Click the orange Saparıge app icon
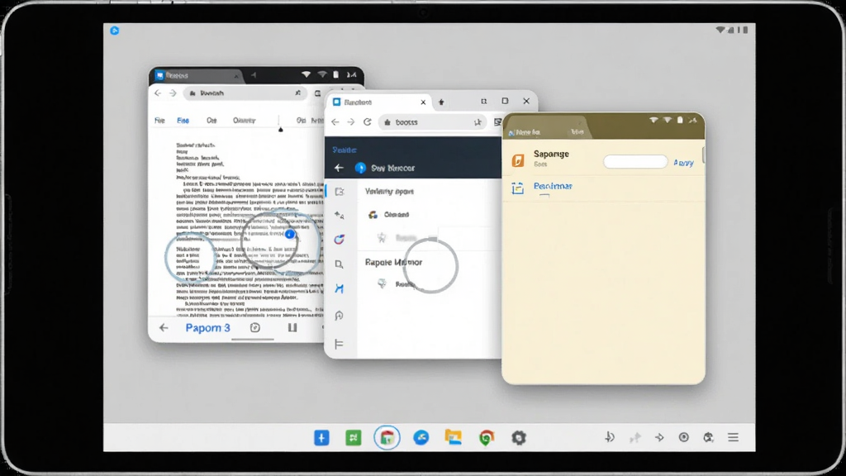 (x=518, y=160)
